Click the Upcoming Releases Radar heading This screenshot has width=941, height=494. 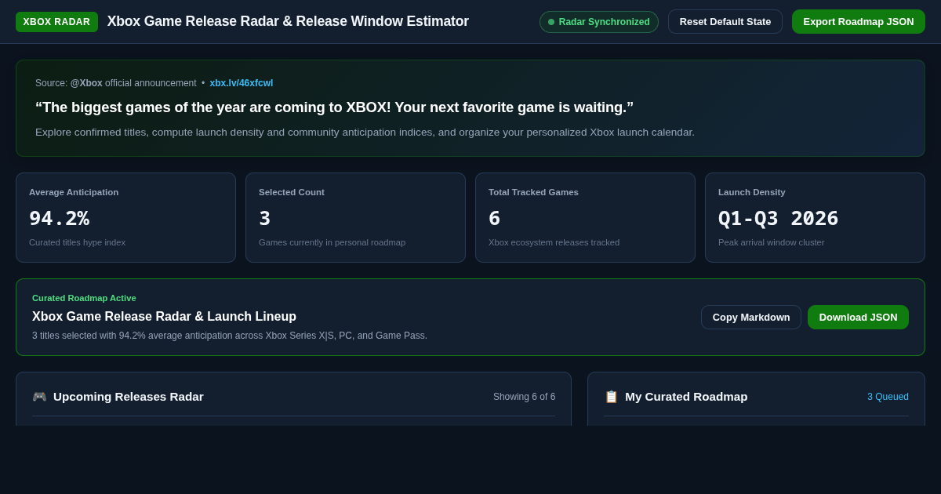tap(128, 397)
